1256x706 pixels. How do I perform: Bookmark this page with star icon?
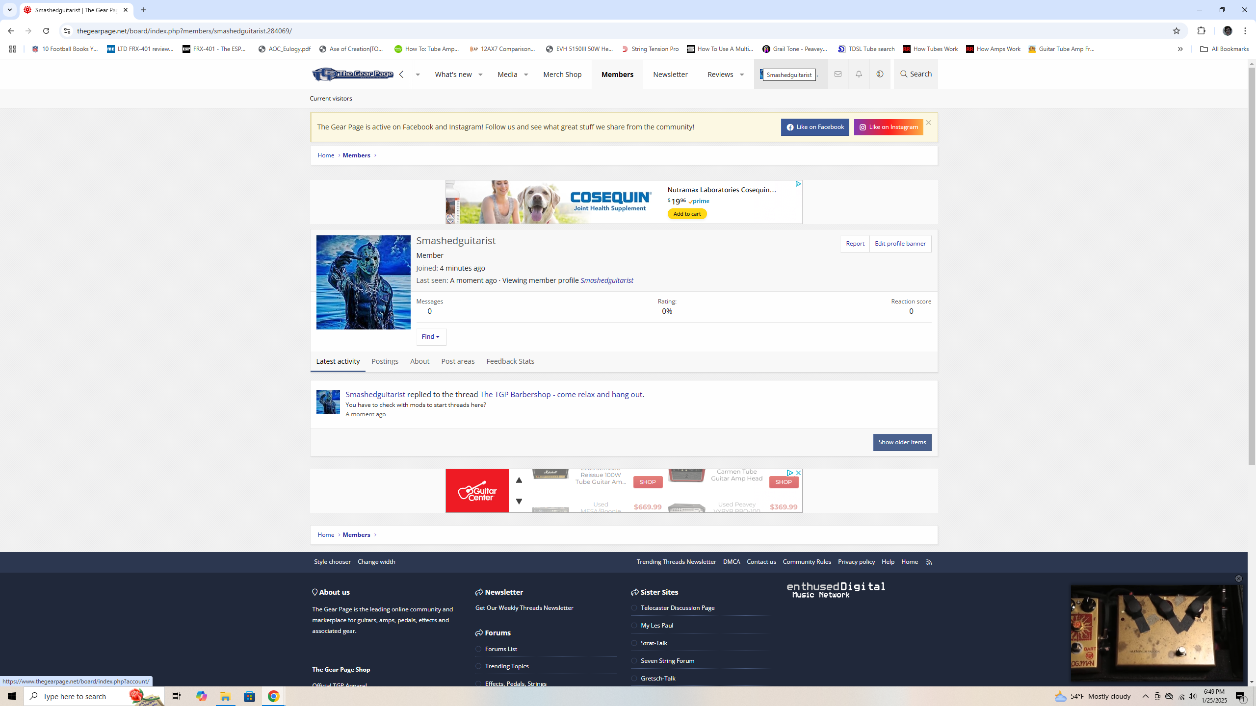click(x=1176, y=31)
